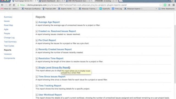This screenshot has height=99, width=176.
Task: Open the extensions puzzle icon
Action: tap(169, 5)
